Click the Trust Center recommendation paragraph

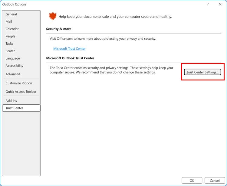(x=111, y=70)
